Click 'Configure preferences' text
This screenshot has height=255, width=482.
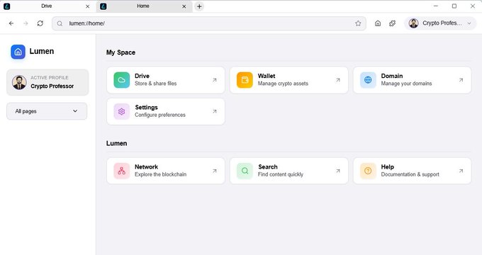click(x=160, y=115)
